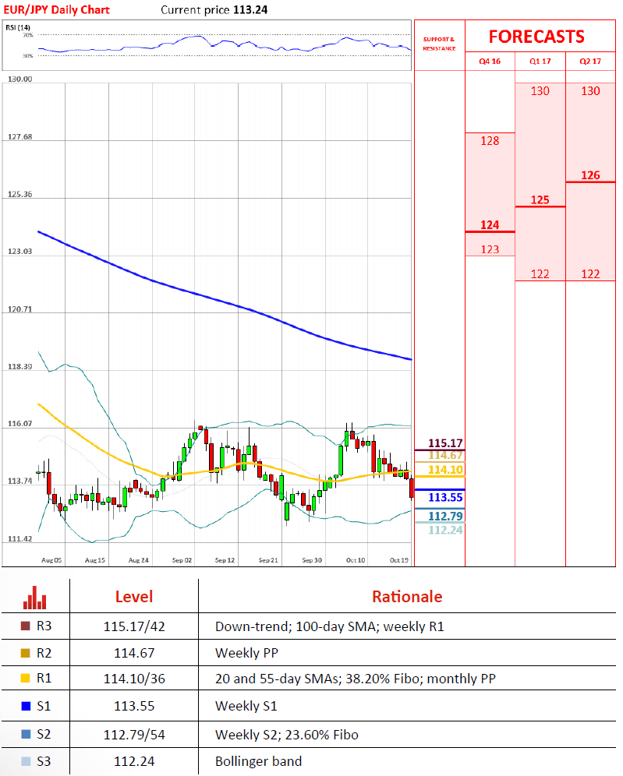
Task: Select the R3 dark red color swatch
Action: [25, 626]
